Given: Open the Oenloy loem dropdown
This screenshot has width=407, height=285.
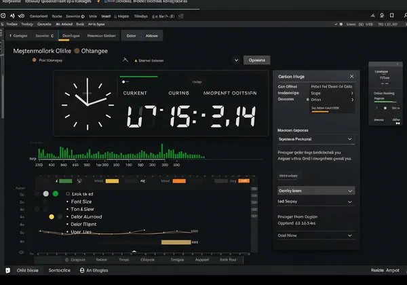Looking at the screenshot, I should pos(316,191).
